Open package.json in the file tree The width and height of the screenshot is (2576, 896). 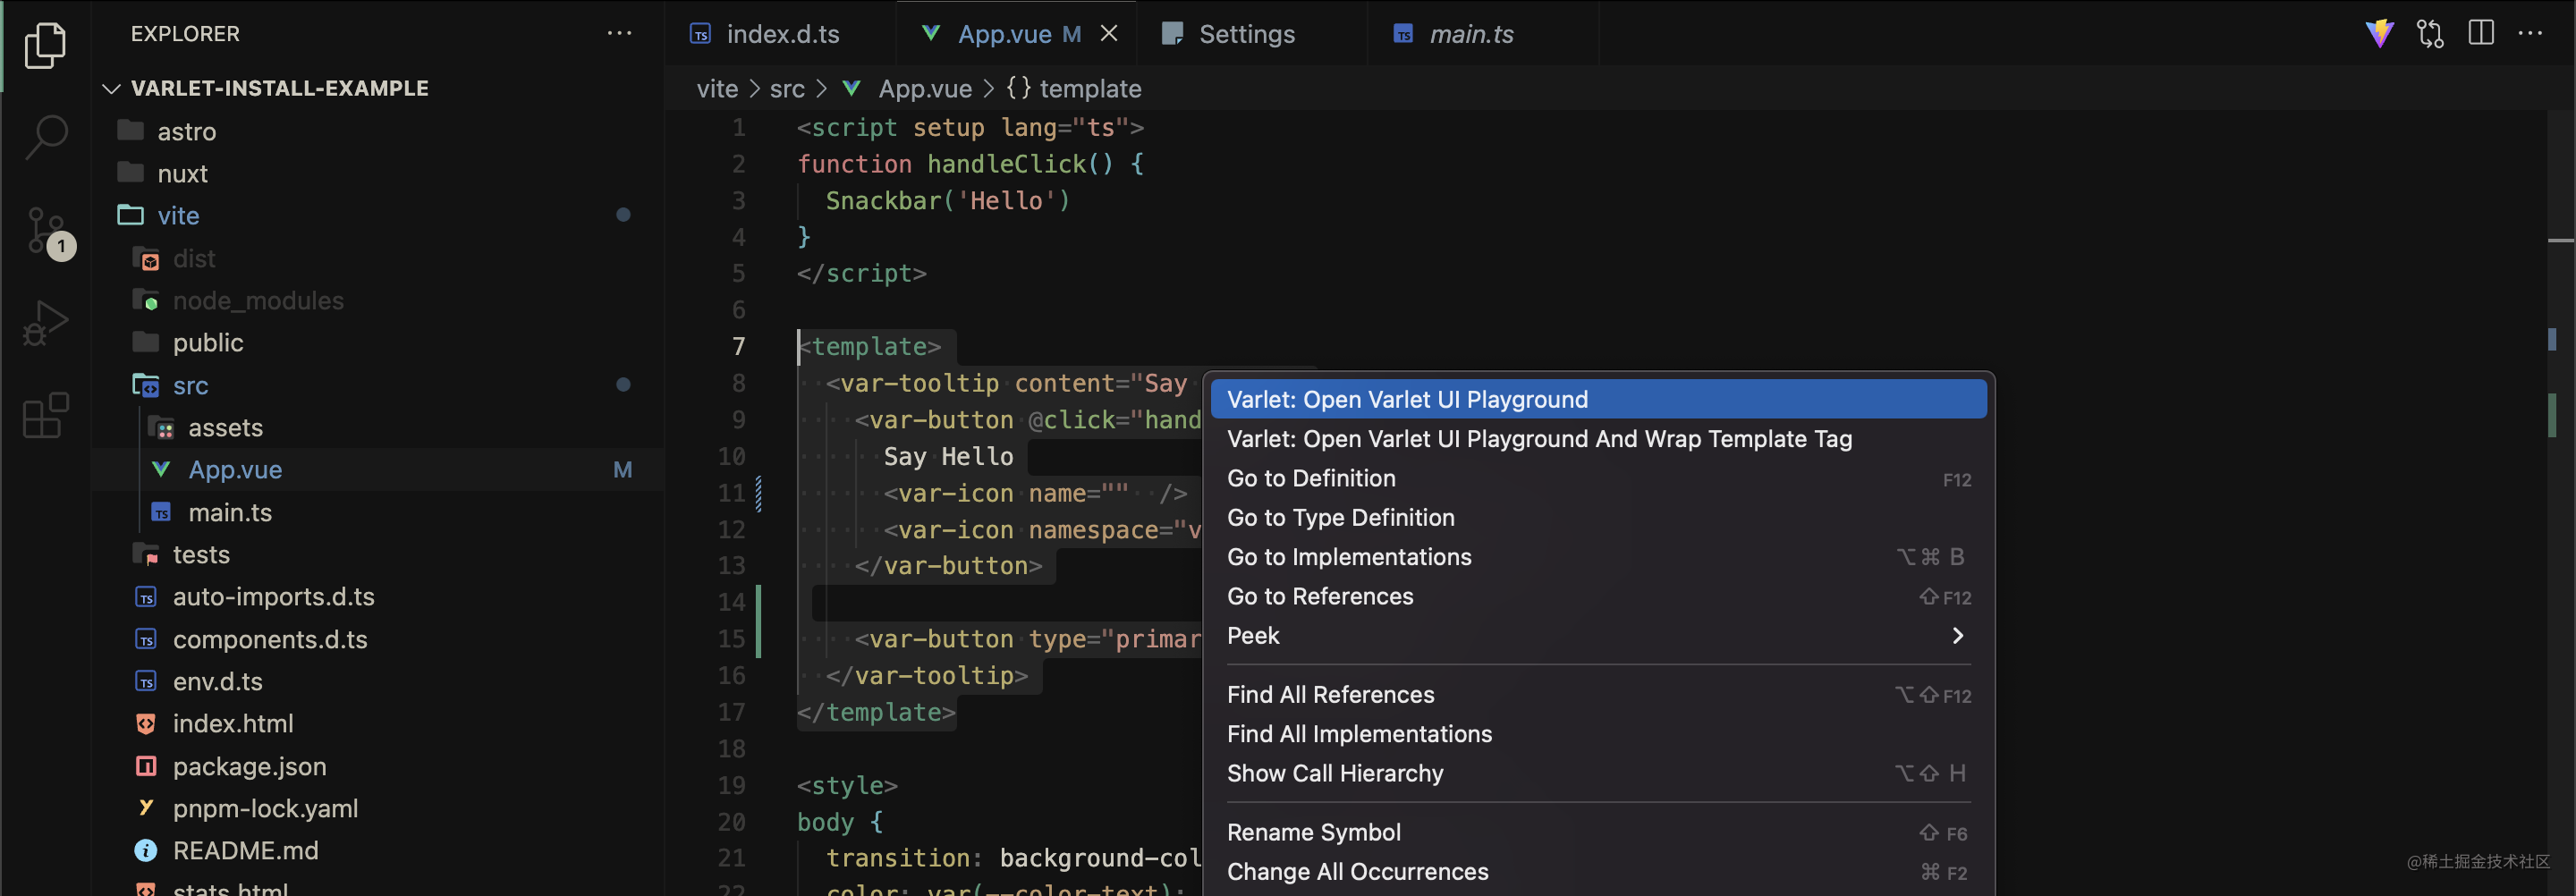click(249, 766)
